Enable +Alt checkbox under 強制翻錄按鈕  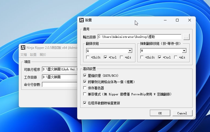coord(176,57)
